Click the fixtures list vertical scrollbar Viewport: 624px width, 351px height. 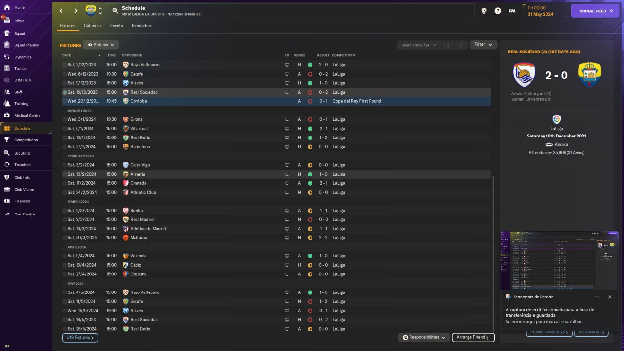coord(493,253)
